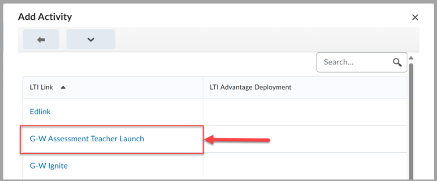Screen dimensions: 437x181
Task: Select G-W Ignite row's deployment cell
Action: [x=305, y=166]
